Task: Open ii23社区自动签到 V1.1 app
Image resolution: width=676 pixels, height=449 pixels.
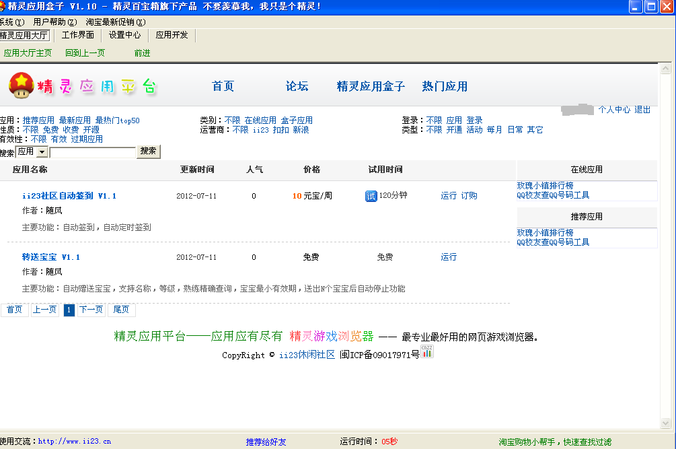Action: tap(69, 196)
